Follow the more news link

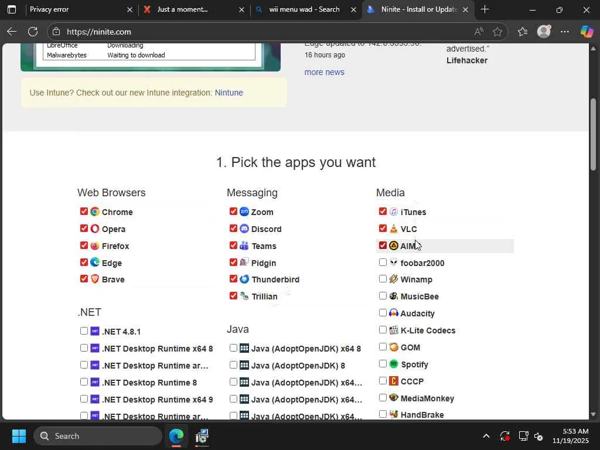pos(325,72)
